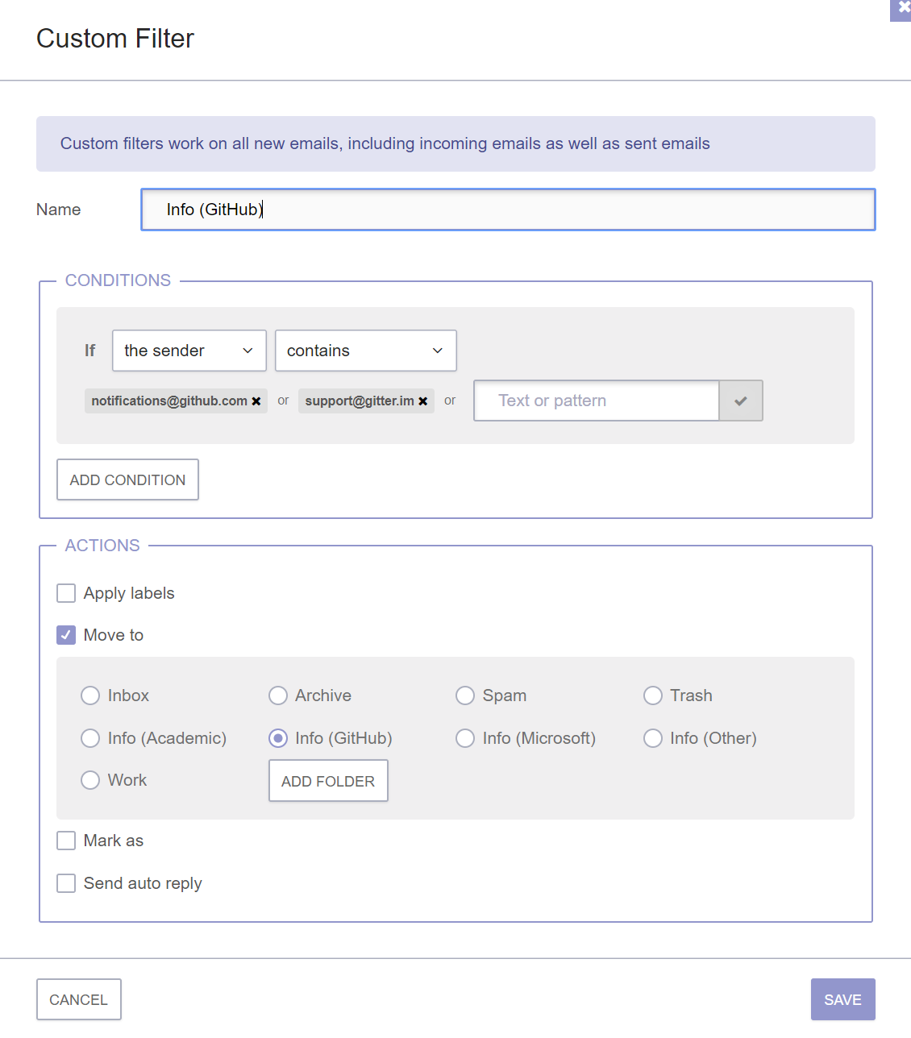Enable the Mark as checkbox

pos(66,841)
